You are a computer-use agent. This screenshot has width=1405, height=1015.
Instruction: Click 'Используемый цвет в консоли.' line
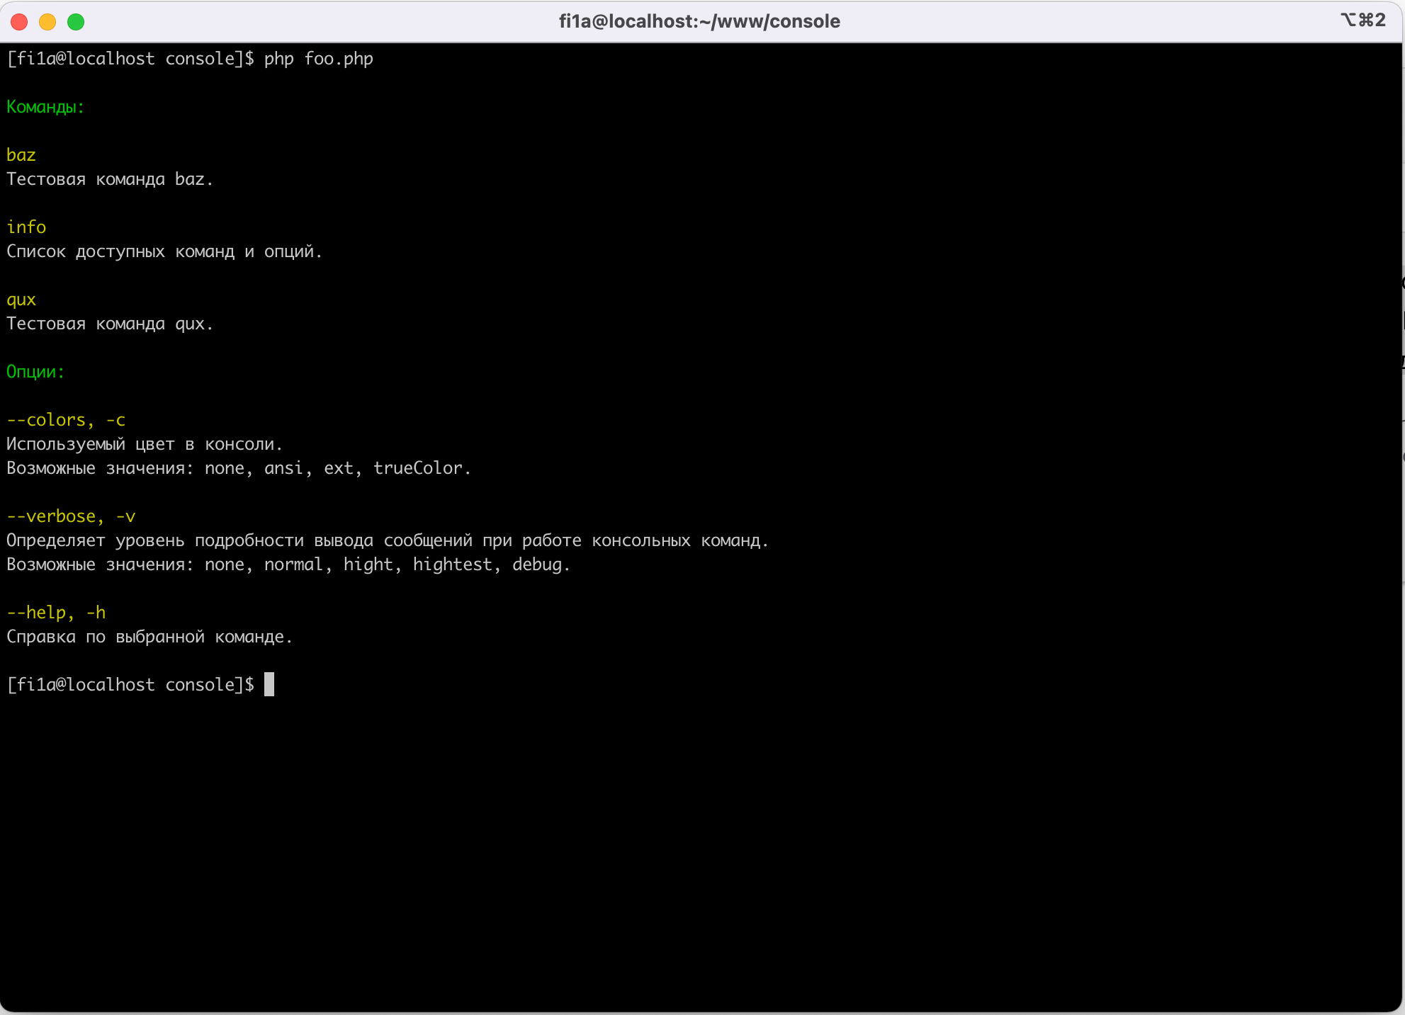point(145,444)
